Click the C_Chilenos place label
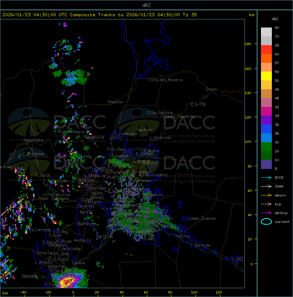Screen dimensions: 293x297 tap(33, 154)
